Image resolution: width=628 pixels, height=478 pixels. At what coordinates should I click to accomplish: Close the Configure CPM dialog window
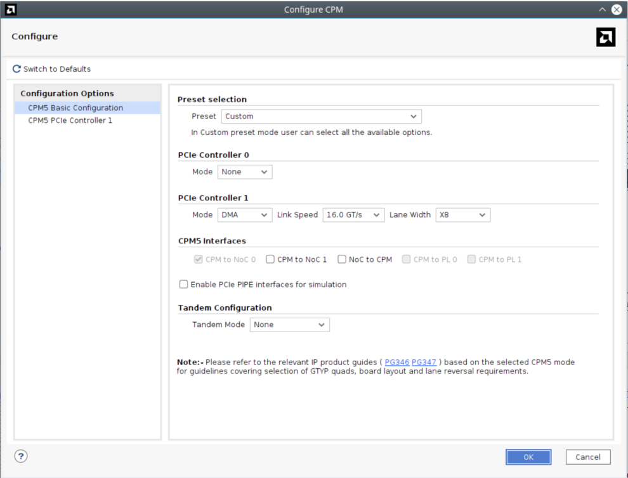616,10
